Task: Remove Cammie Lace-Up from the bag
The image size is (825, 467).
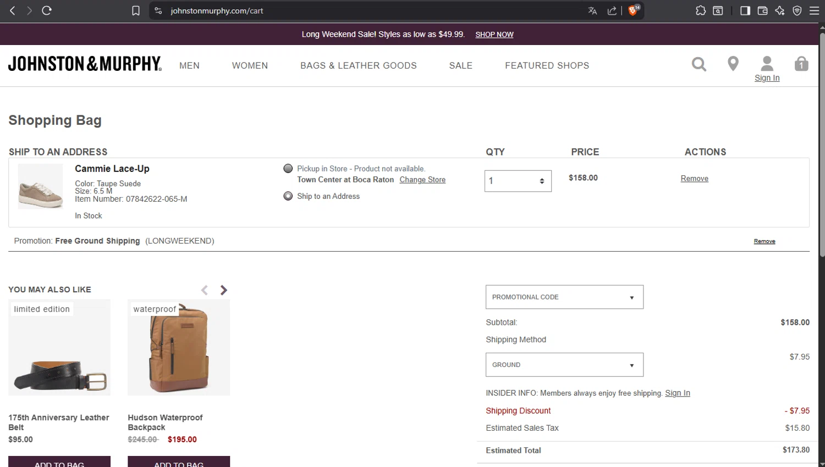Action: [x=694, y=179]
